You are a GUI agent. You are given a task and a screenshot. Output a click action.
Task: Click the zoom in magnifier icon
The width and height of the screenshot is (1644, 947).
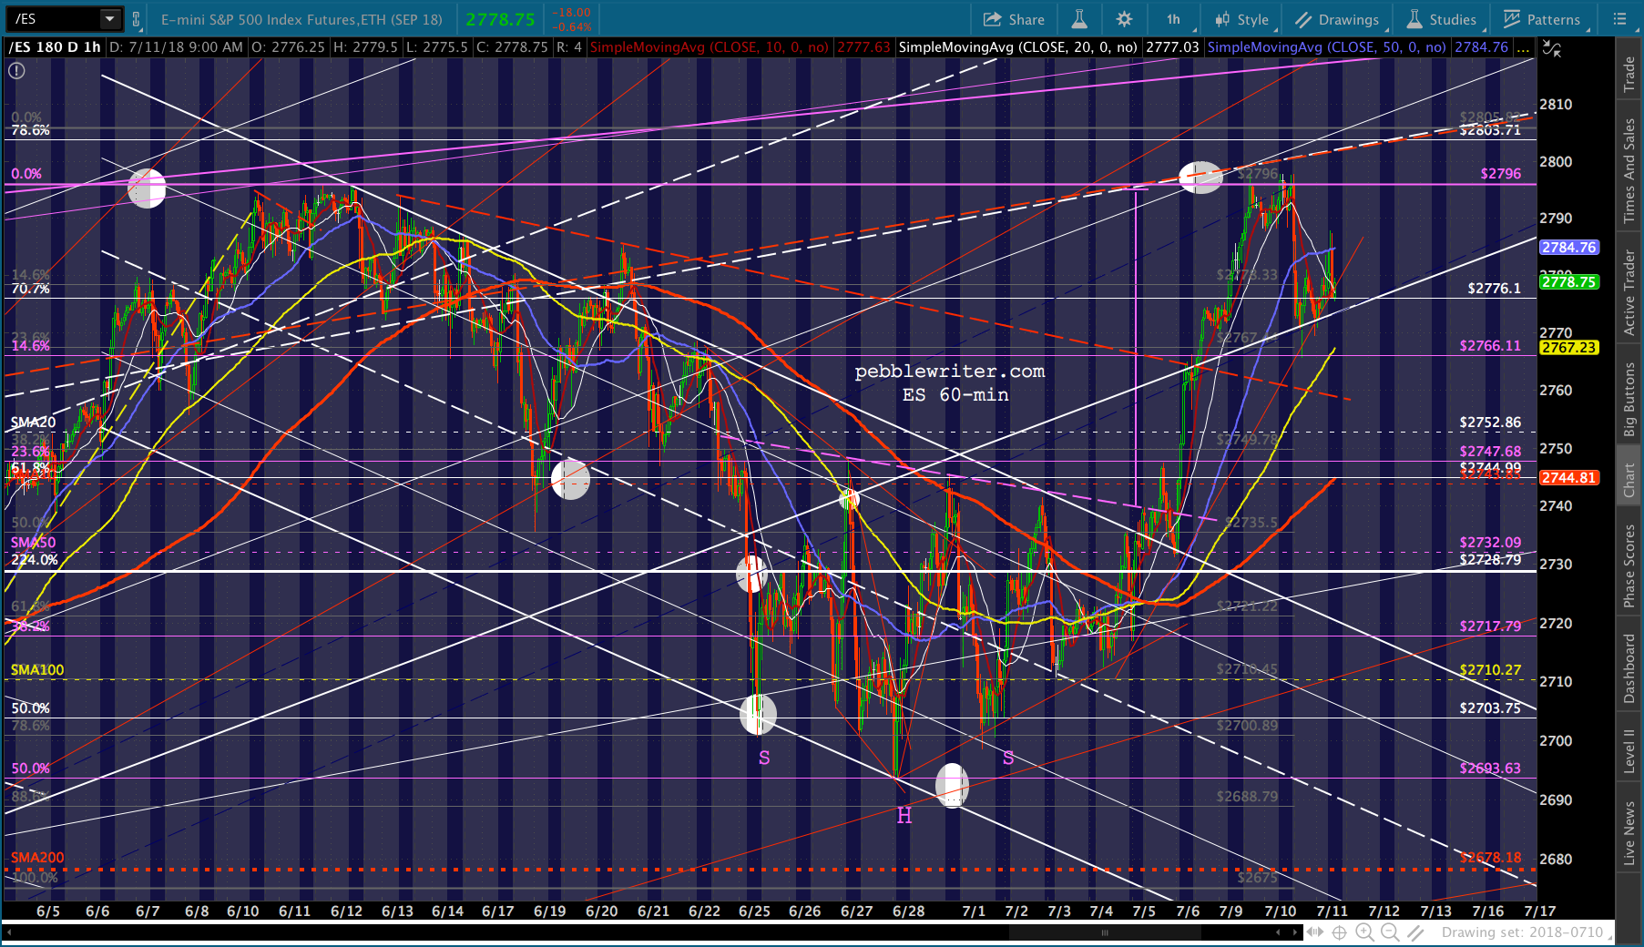pyautogui.click(x=1364, y=932)
